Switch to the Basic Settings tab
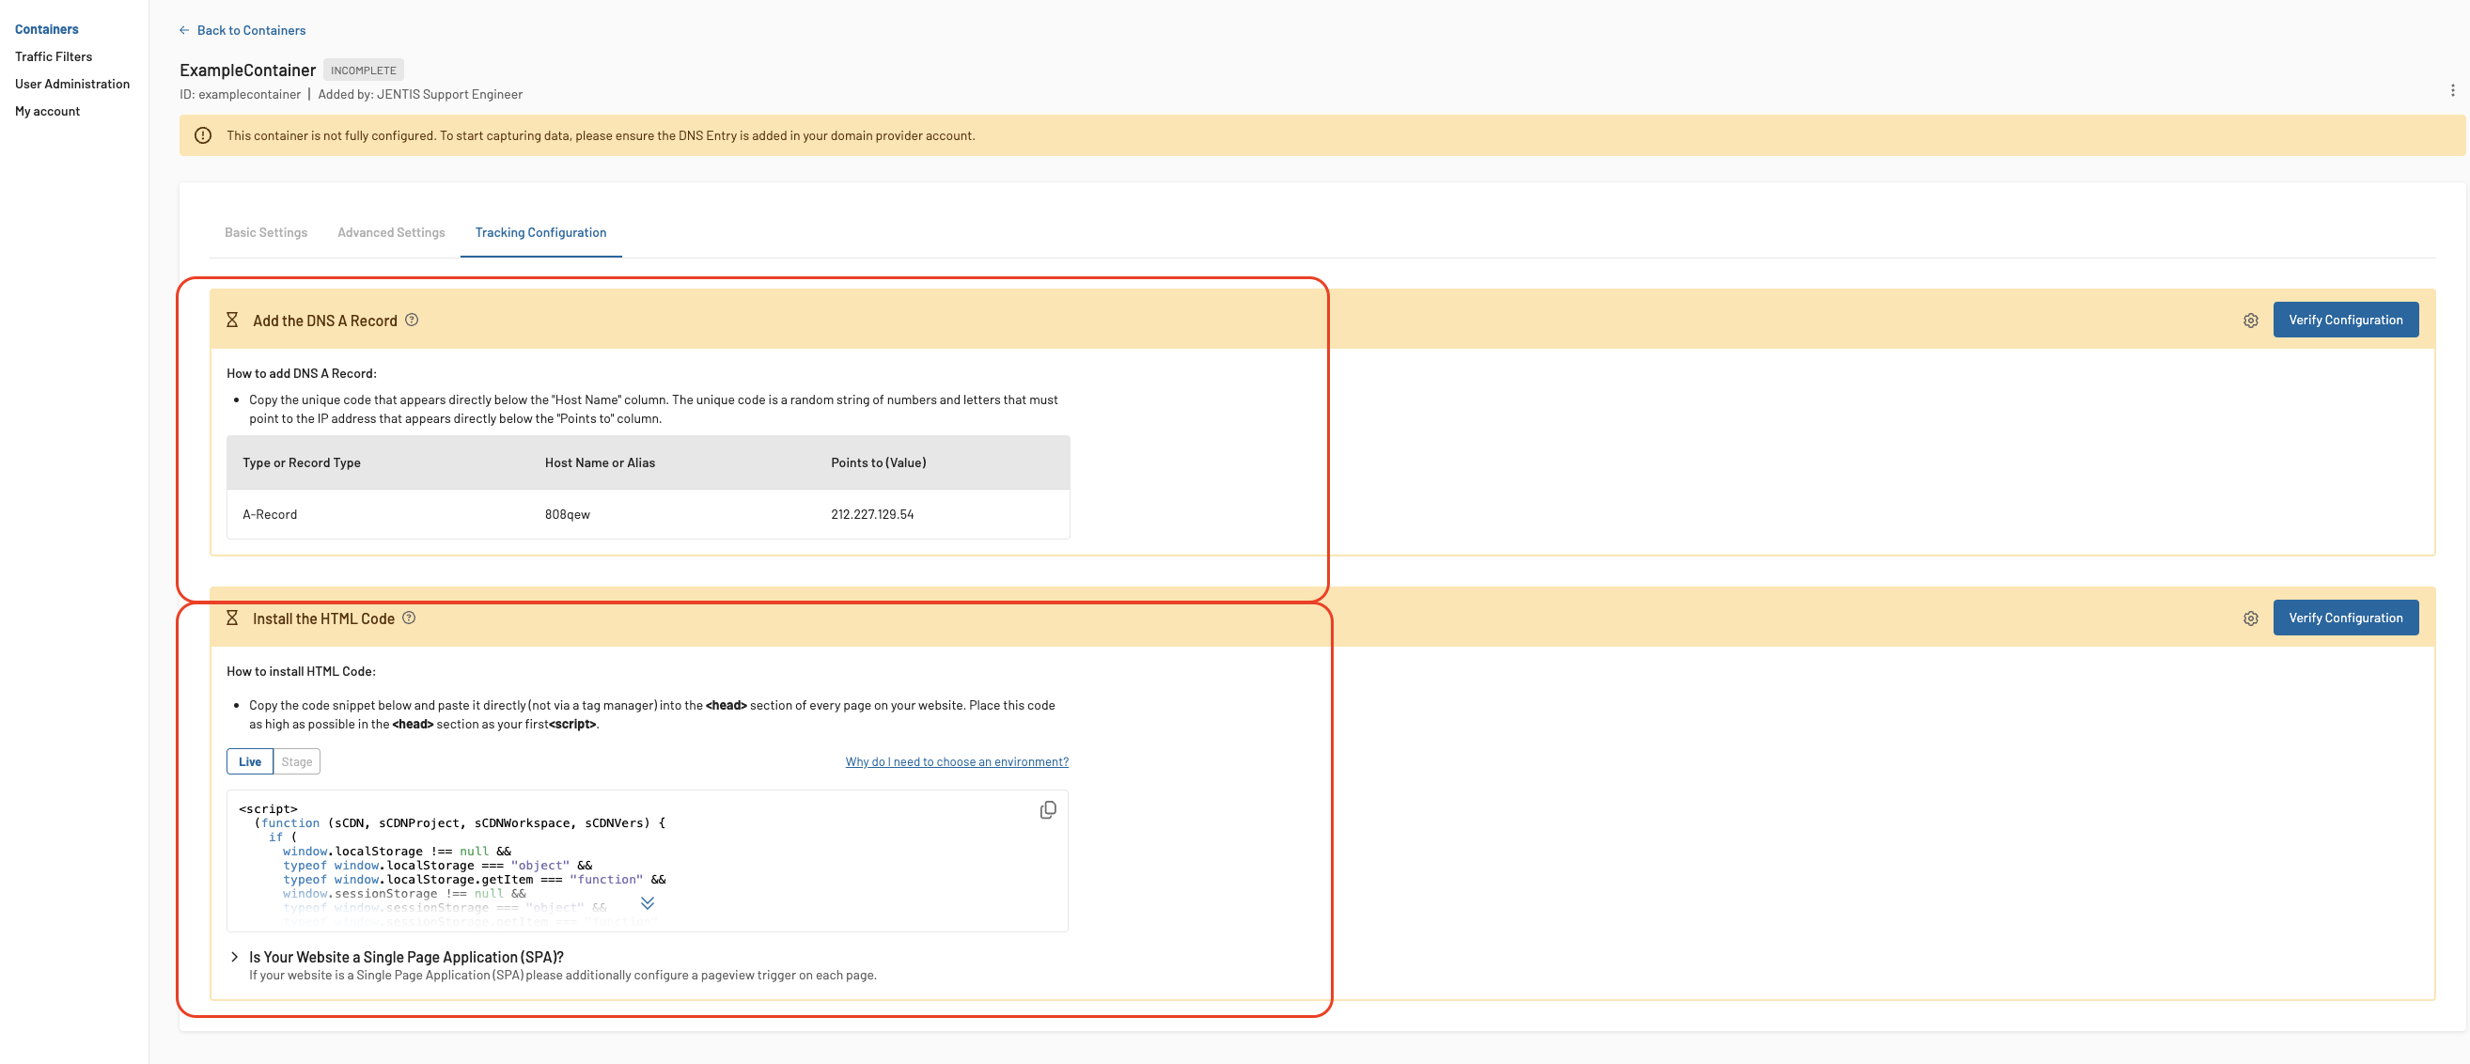Screen dimensions: 2470x1064 [266, 233]
